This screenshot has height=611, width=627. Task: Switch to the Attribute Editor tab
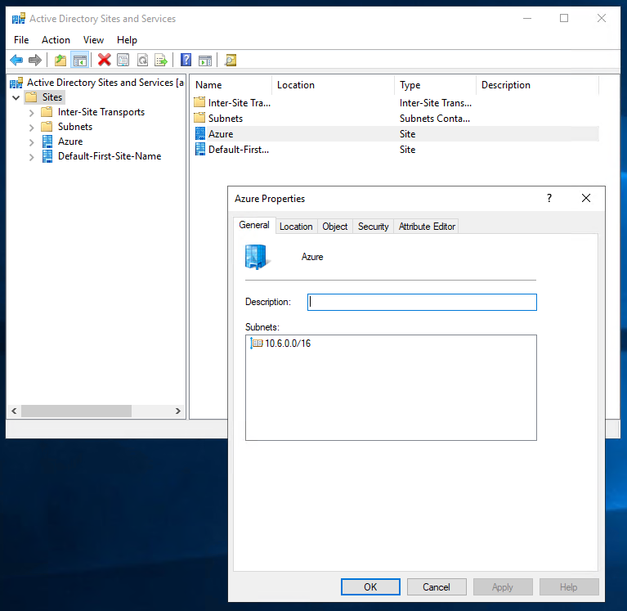(427, 227)
